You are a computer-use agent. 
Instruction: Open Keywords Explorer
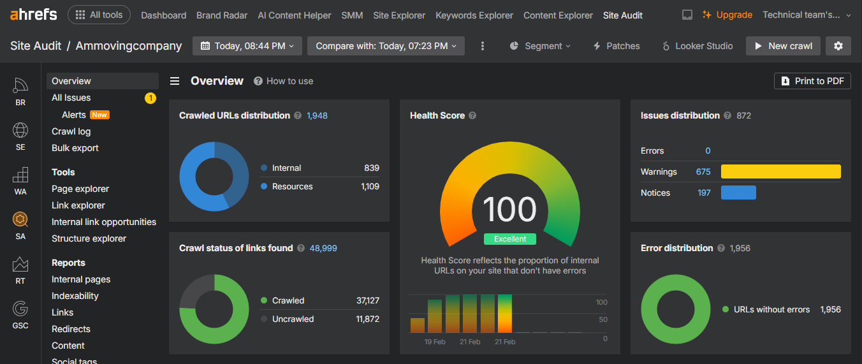[474, 15]
